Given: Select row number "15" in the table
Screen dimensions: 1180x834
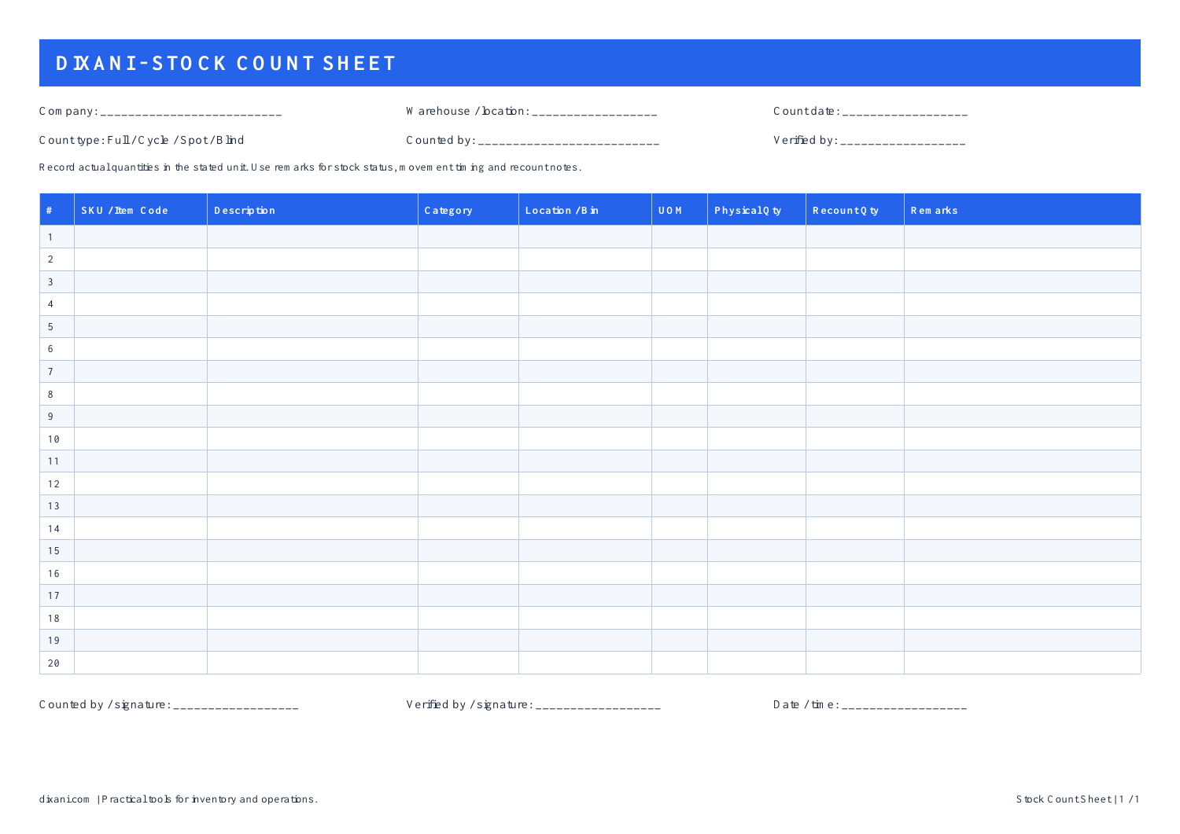Looking at the screenshot, I should (53, 550).
